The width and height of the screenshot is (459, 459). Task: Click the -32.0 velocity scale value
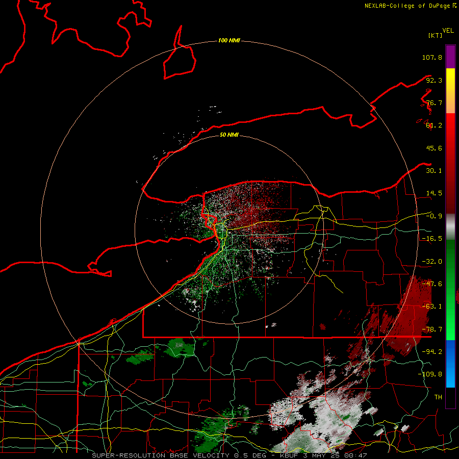(432, 262)
